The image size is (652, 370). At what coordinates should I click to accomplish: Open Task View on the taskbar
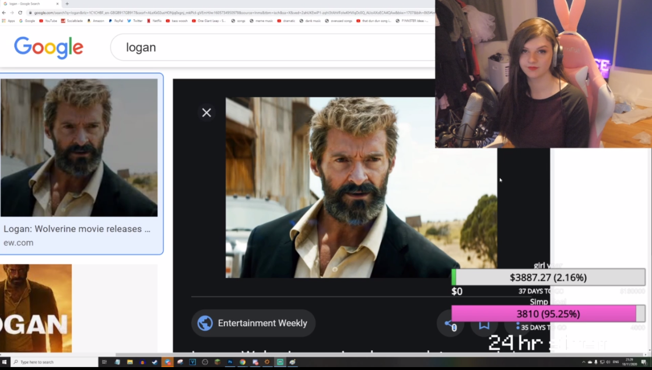click(x=104, y=362)
